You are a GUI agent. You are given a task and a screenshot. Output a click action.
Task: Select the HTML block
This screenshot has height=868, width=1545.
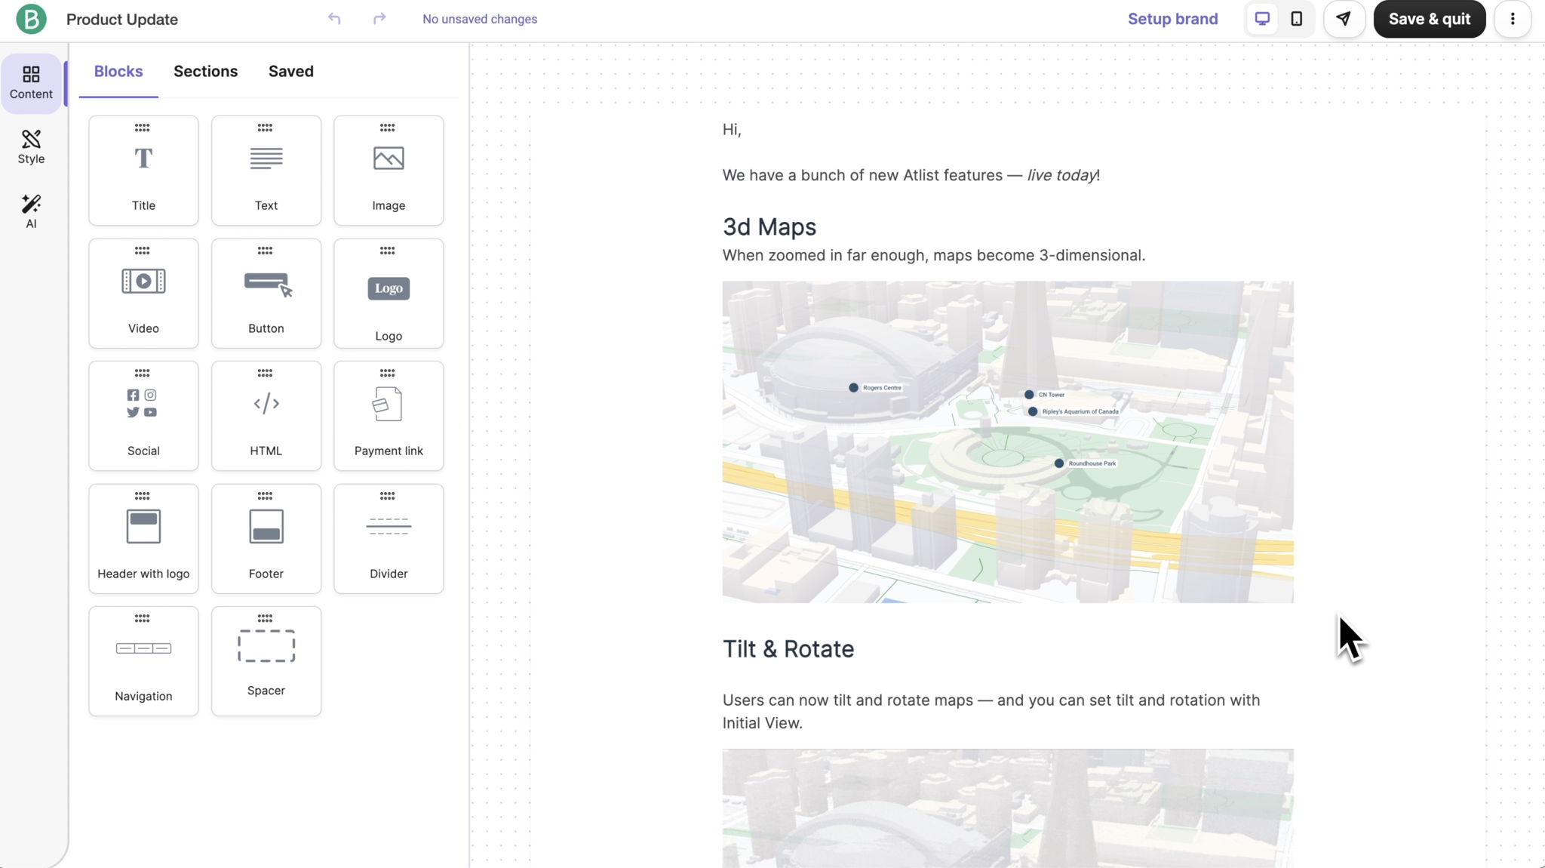point(266,416)
